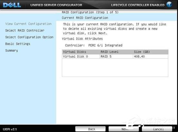The image size is (178, 132).
Task: Click the Next button
Action: point(123,129)
